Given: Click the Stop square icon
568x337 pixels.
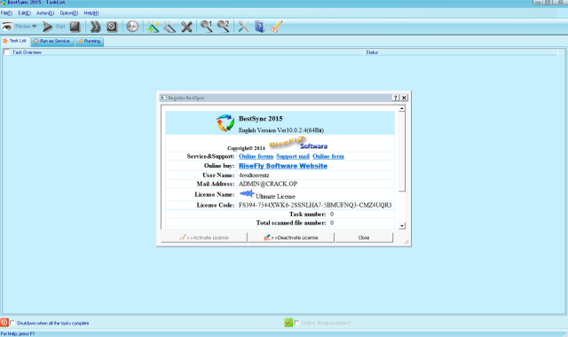Looking at the screenshot, I should [75, 27].
